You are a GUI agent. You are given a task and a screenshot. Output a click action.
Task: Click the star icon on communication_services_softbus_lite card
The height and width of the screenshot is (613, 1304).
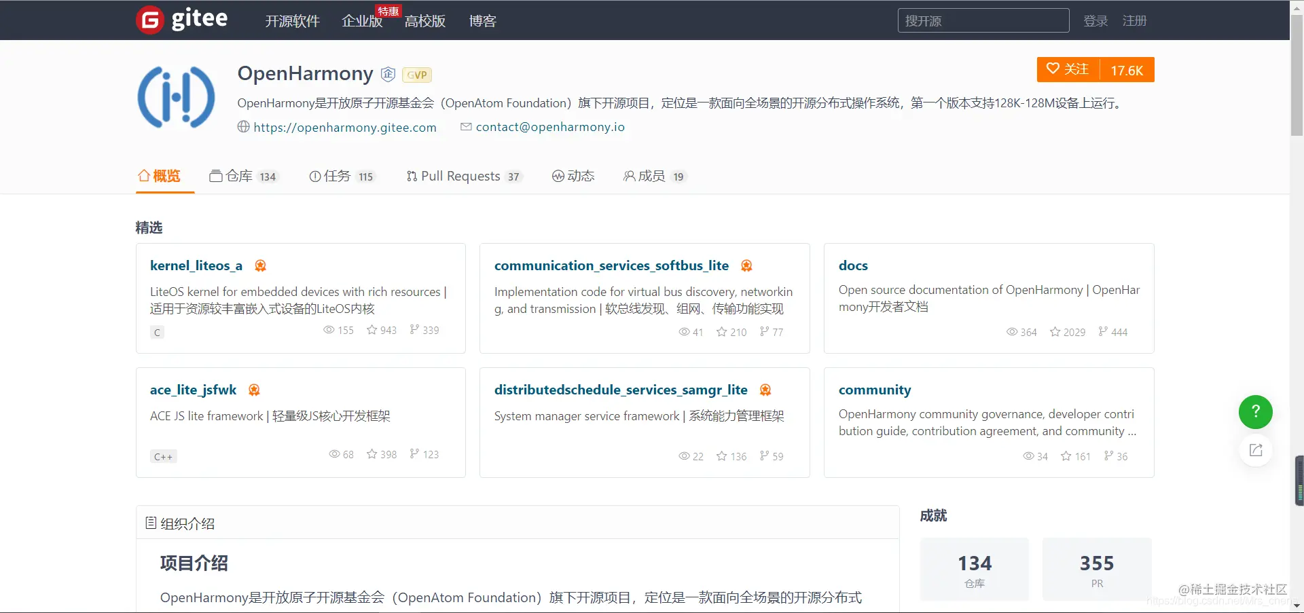722,332
